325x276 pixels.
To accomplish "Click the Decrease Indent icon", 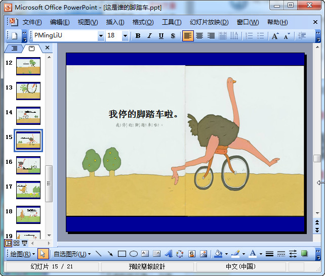I will (x=302, y=36).
